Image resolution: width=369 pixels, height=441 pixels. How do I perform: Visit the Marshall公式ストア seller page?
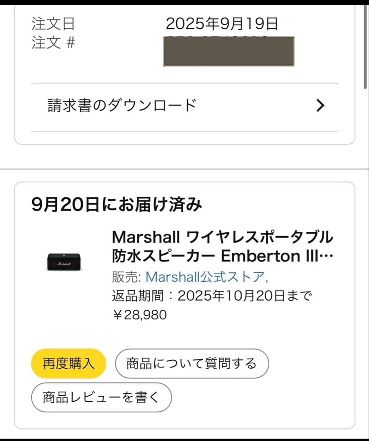[208, 277]
